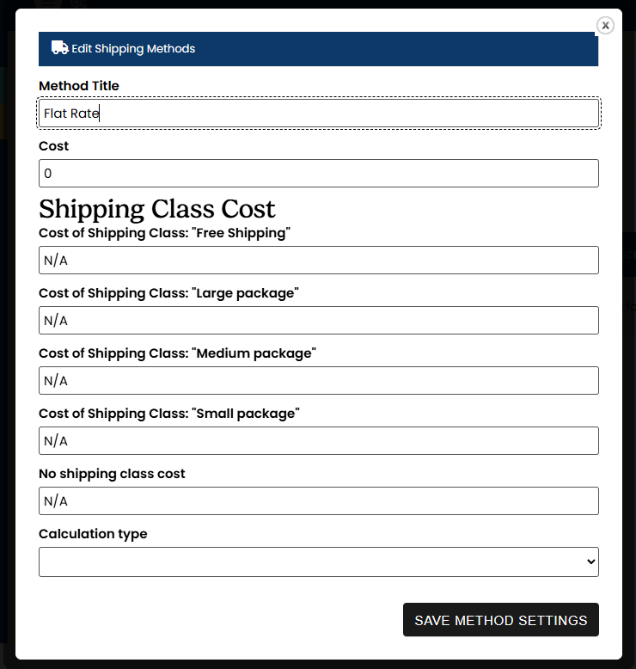Open the Calculation type dropdown
This screenshot has width=636, height=669.
coord(318,562)
